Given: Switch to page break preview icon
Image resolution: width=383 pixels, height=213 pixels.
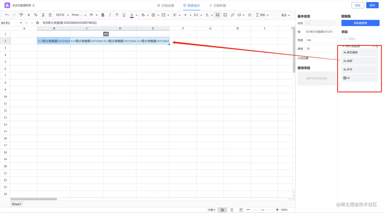Looking at the screenshot, I should 241,210.
